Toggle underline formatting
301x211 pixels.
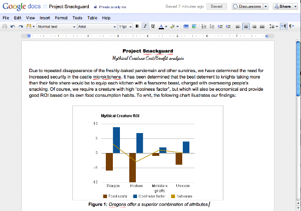[153, 26]
